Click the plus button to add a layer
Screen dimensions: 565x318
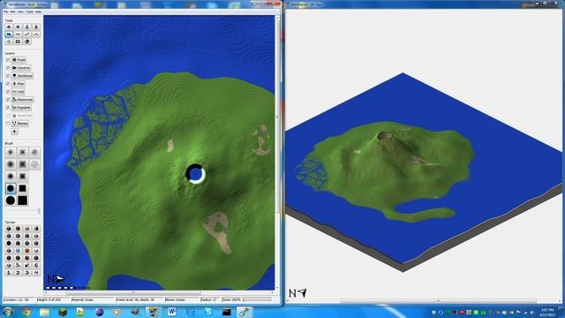pyautogui.click(x=14, y=132)
